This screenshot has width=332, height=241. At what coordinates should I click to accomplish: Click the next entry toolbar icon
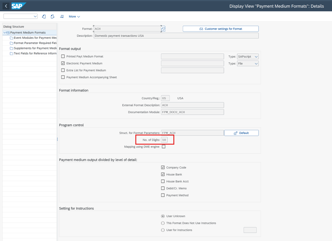(x=53, y=17)
